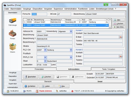Click the Kontakt 1 E-Mail send icon
This screenshot has height=97, width=131.
pos(121,37)
